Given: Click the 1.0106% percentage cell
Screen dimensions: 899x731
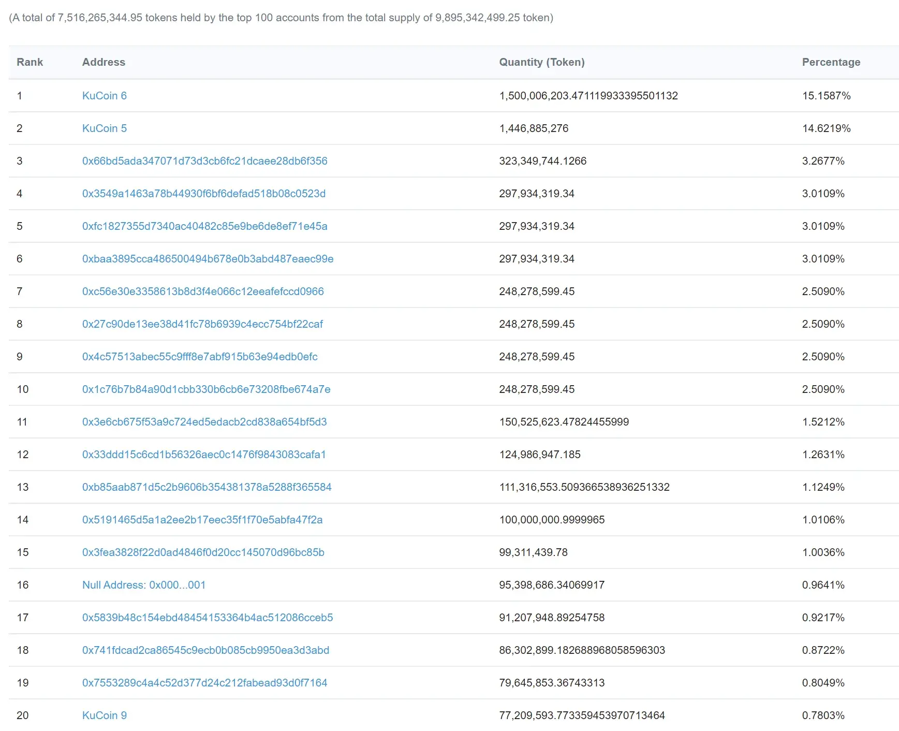Looking at the screenshot, I should (x=823, y=520).
